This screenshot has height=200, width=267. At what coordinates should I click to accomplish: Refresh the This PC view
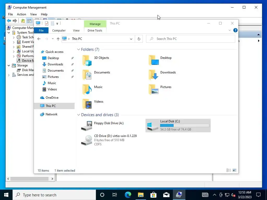click(x=139, y=39)
